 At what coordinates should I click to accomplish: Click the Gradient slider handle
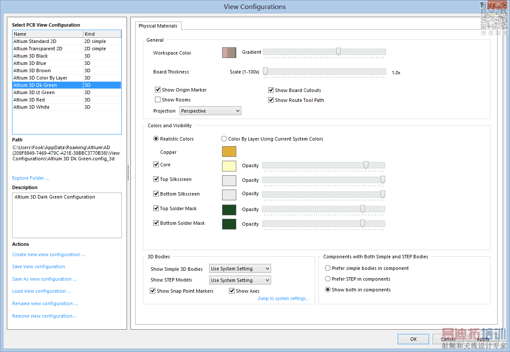(x=338, y=52)
